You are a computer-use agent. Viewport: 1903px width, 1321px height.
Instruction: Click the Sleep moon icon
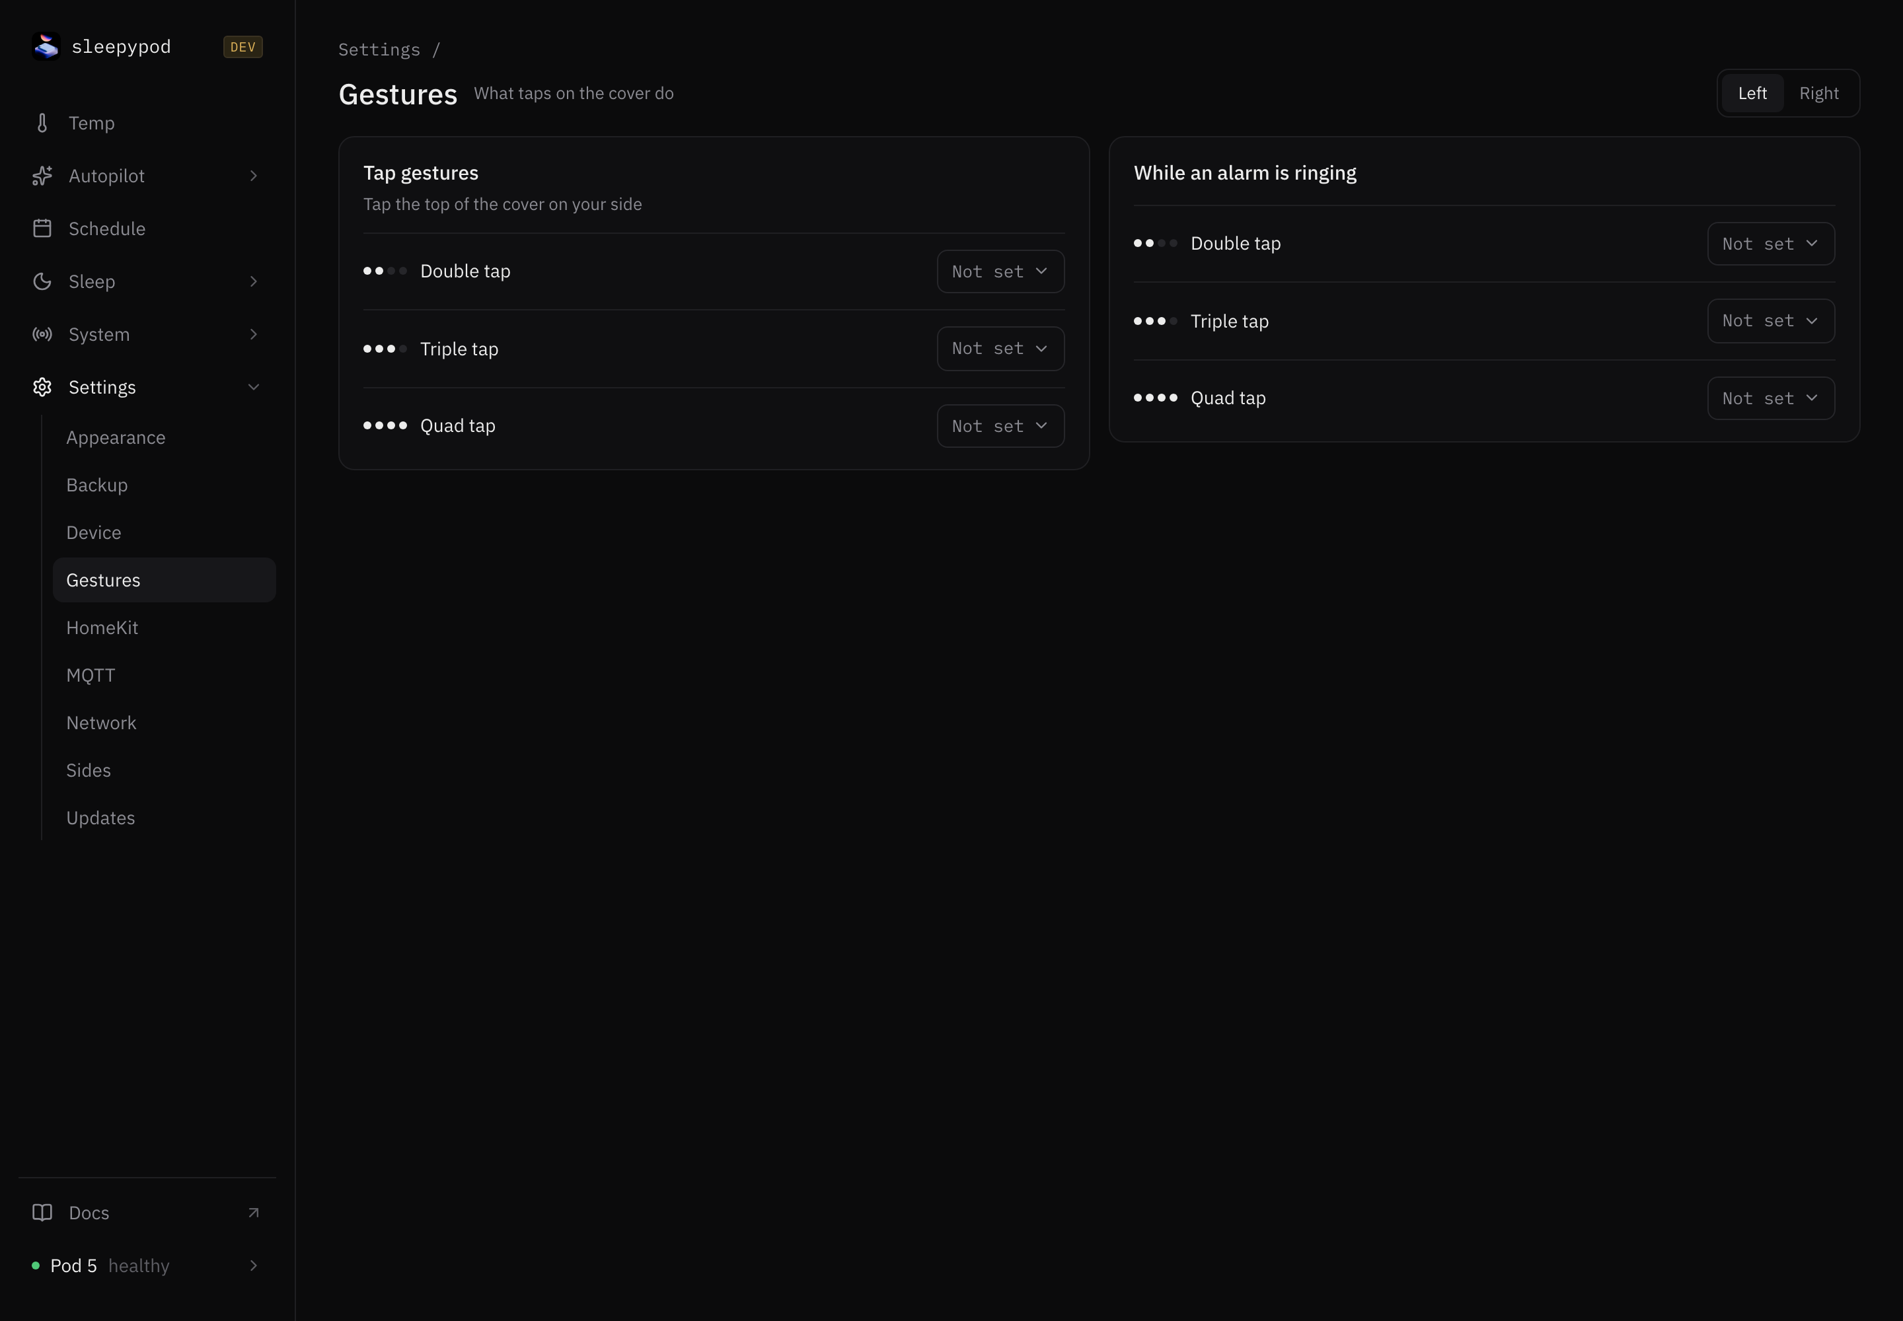coord(42,281)
